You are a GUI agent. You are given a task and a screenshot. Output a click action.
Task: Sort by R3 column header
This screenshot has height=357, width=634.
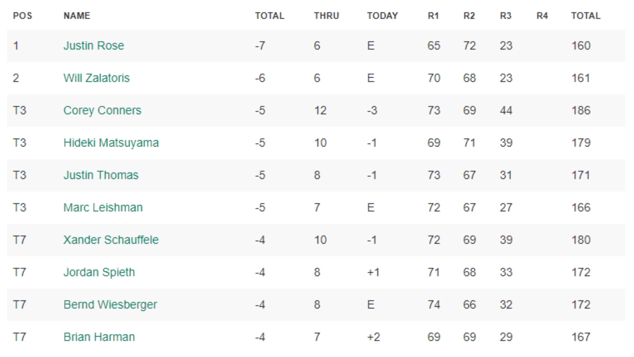tap(506, 16)
